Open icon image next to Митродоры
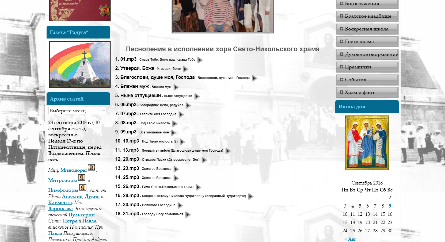The image size is (445, 242). [82, 177]
